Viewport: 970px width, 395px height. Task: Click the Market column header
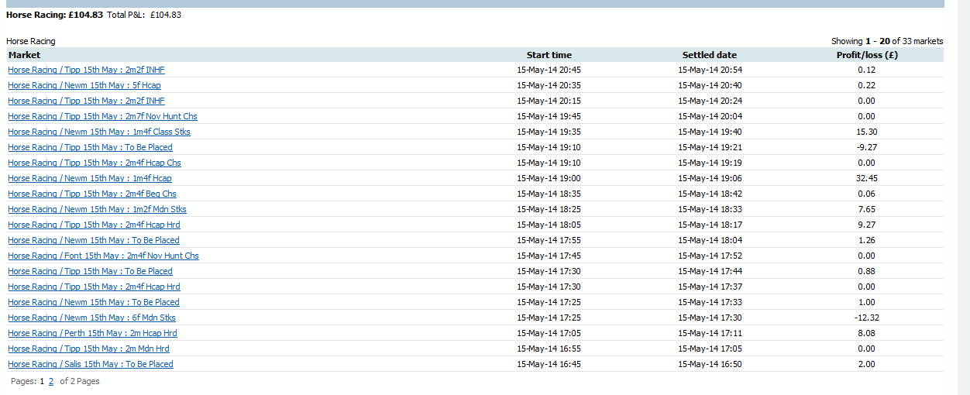click(24, 55)
